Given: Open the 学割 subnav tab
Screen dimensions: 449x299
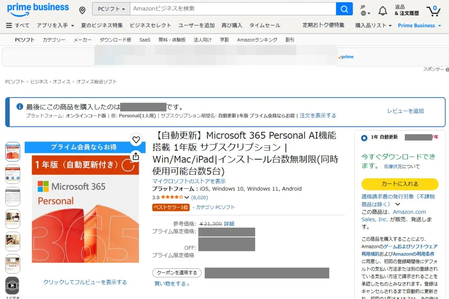Looking at the screenshot, I should (224, 40).
